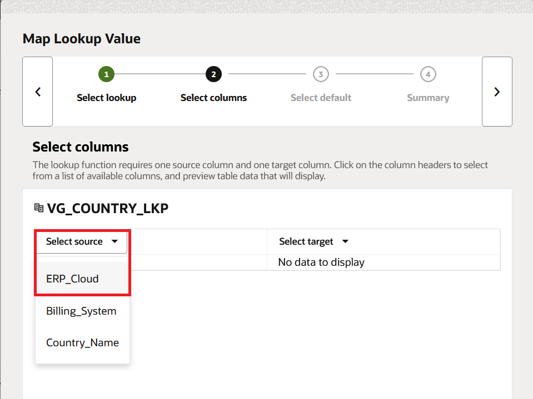Click the caret arrow next to Select source
533x399 pixels.
[114, 241]
